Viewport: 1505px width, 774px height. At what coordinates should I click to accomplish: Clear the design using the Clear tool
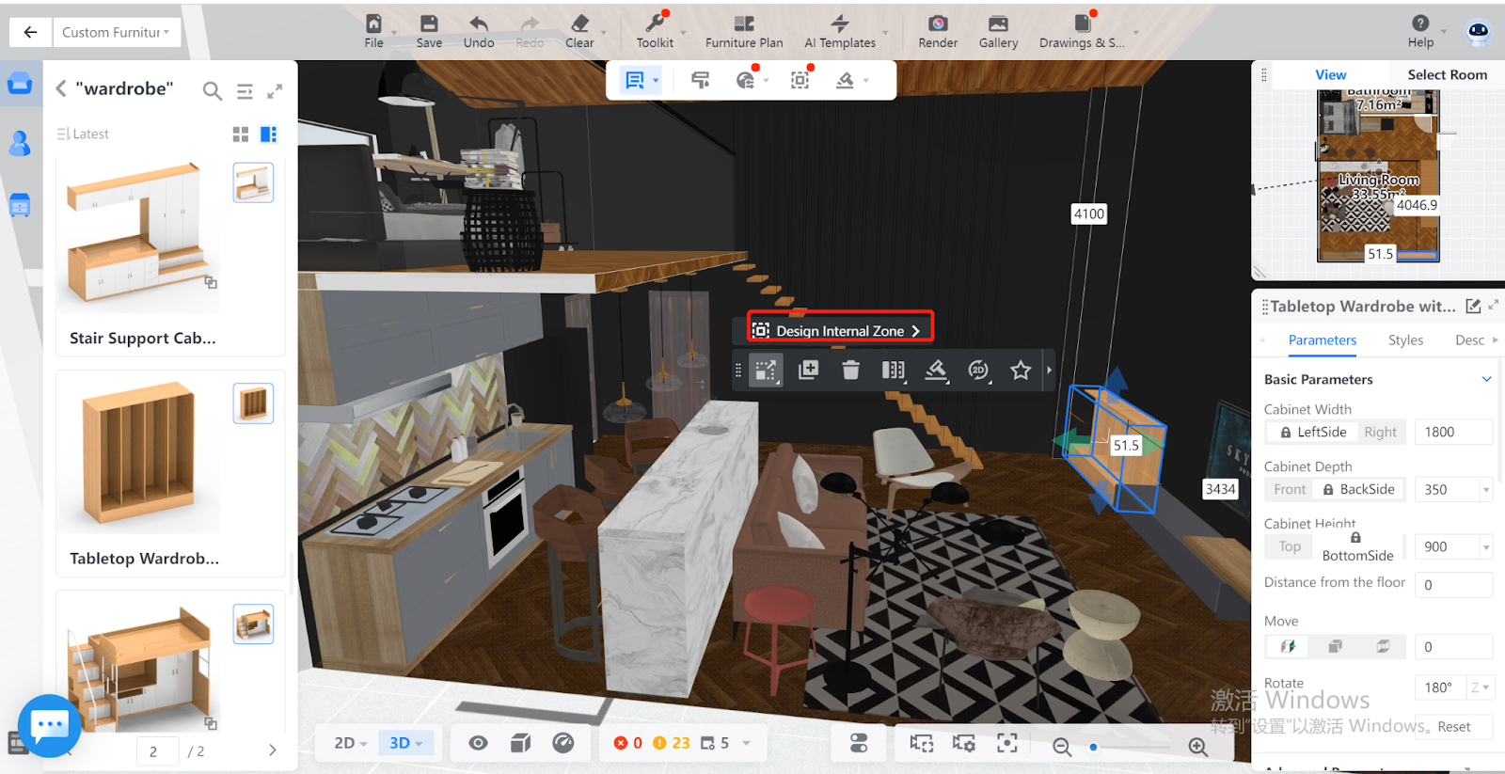(579, 31)
